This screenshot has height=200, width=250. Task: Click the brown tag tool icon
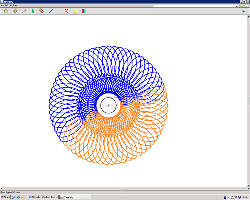coord(15,11)
